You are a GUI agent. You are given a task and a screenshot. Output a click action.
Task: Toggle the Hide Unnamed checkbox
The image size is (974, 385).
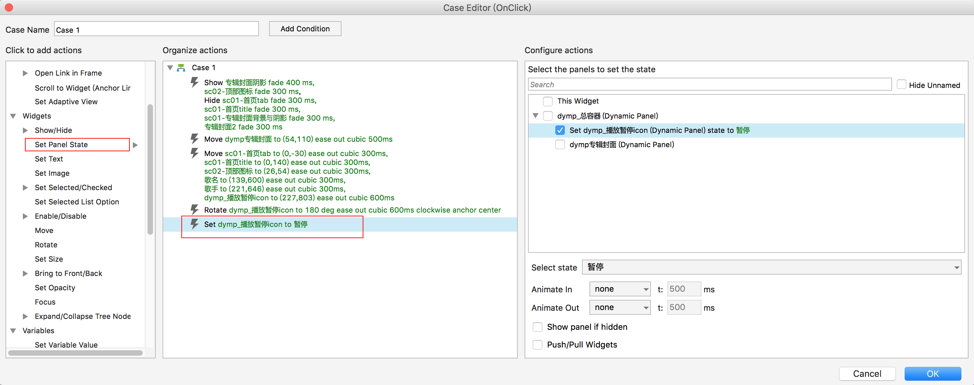(901, 85)
